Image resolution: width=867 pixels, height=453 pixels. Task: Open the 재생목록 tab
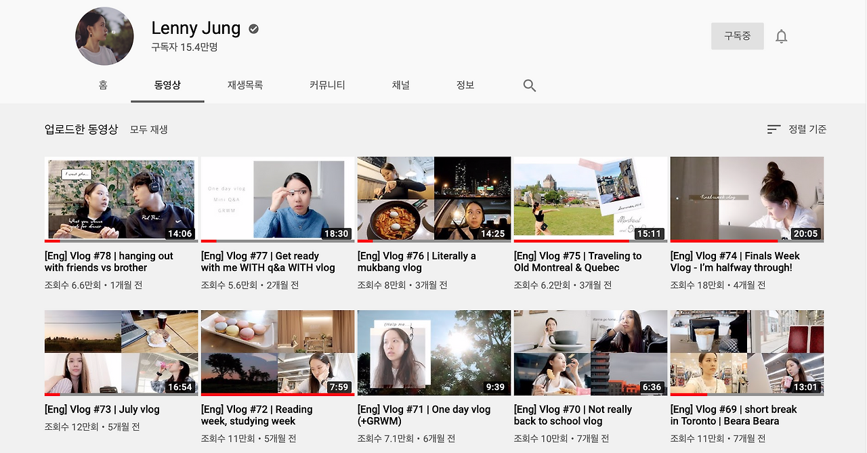[x=245, y=85]
